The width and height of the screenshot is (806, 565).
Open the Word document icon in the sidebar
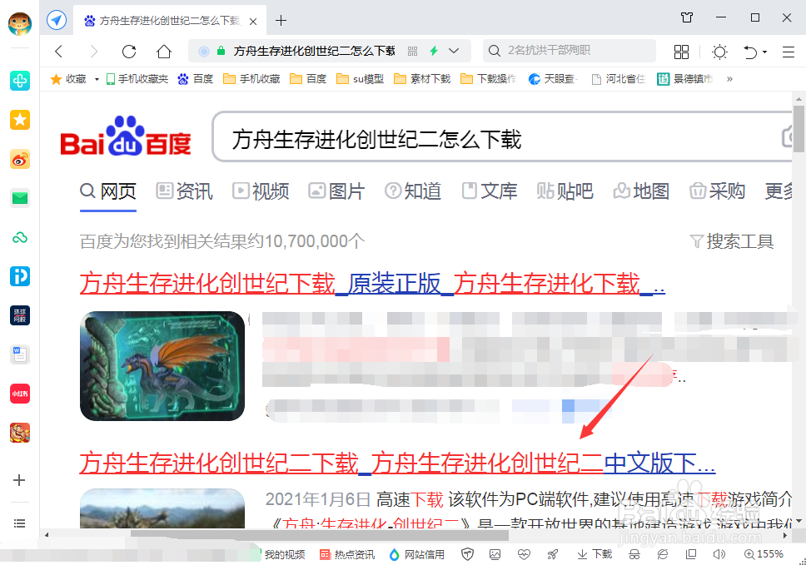coord(19,354)
